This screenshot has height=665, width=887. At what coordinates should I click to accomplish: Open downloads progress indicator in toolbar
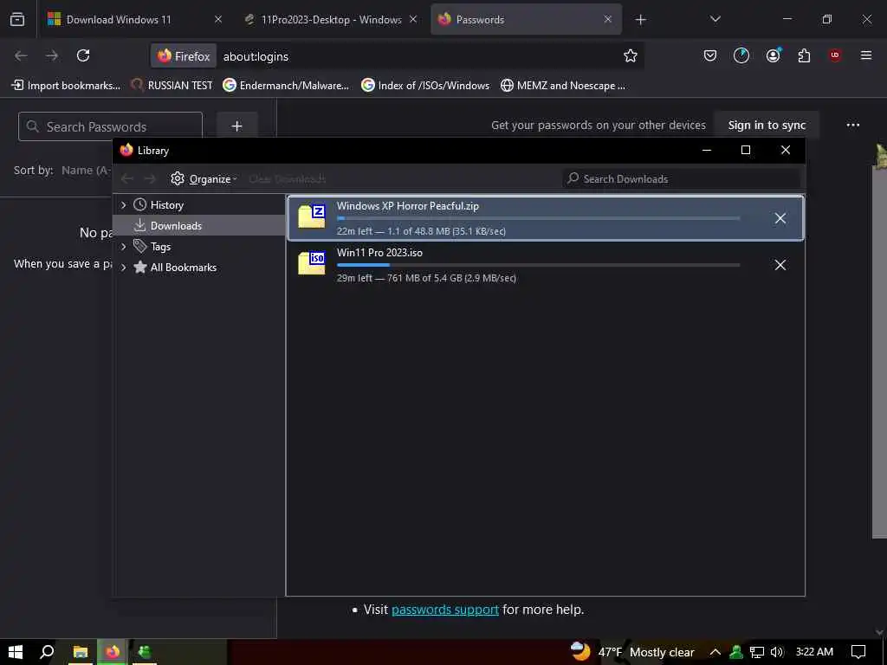coord(741,55)
